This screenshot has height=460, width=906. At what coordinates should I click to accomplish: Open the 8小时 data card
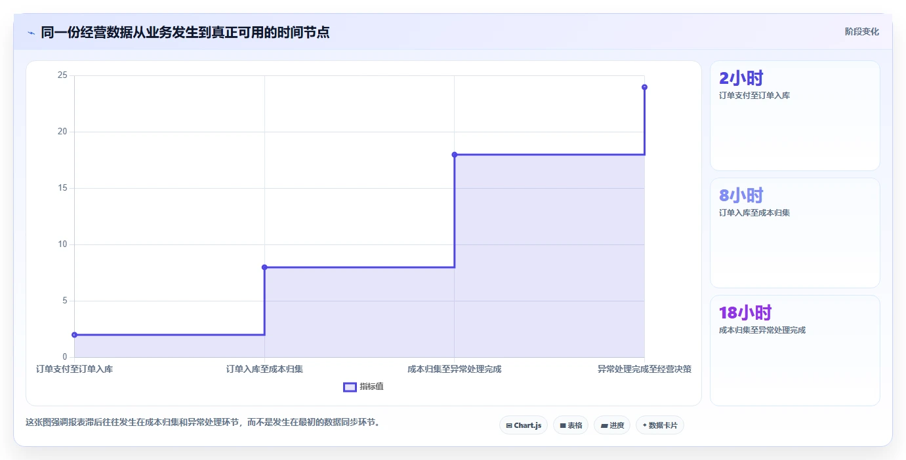click(794, 233)
